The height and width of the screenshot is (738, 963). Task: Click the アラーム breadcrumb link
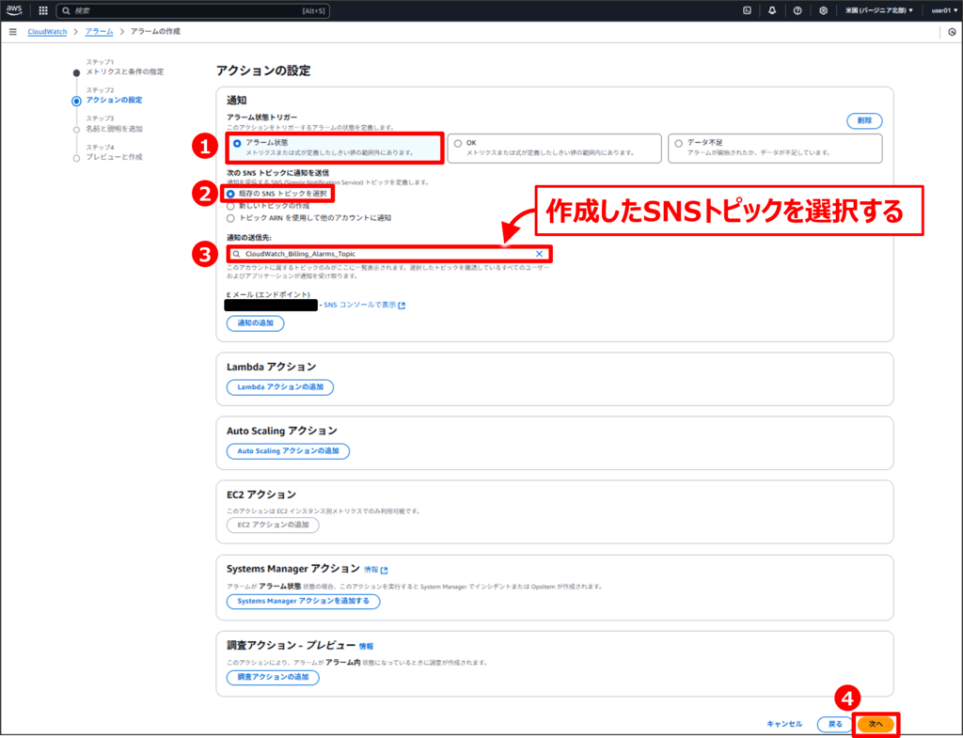point(99,31)
